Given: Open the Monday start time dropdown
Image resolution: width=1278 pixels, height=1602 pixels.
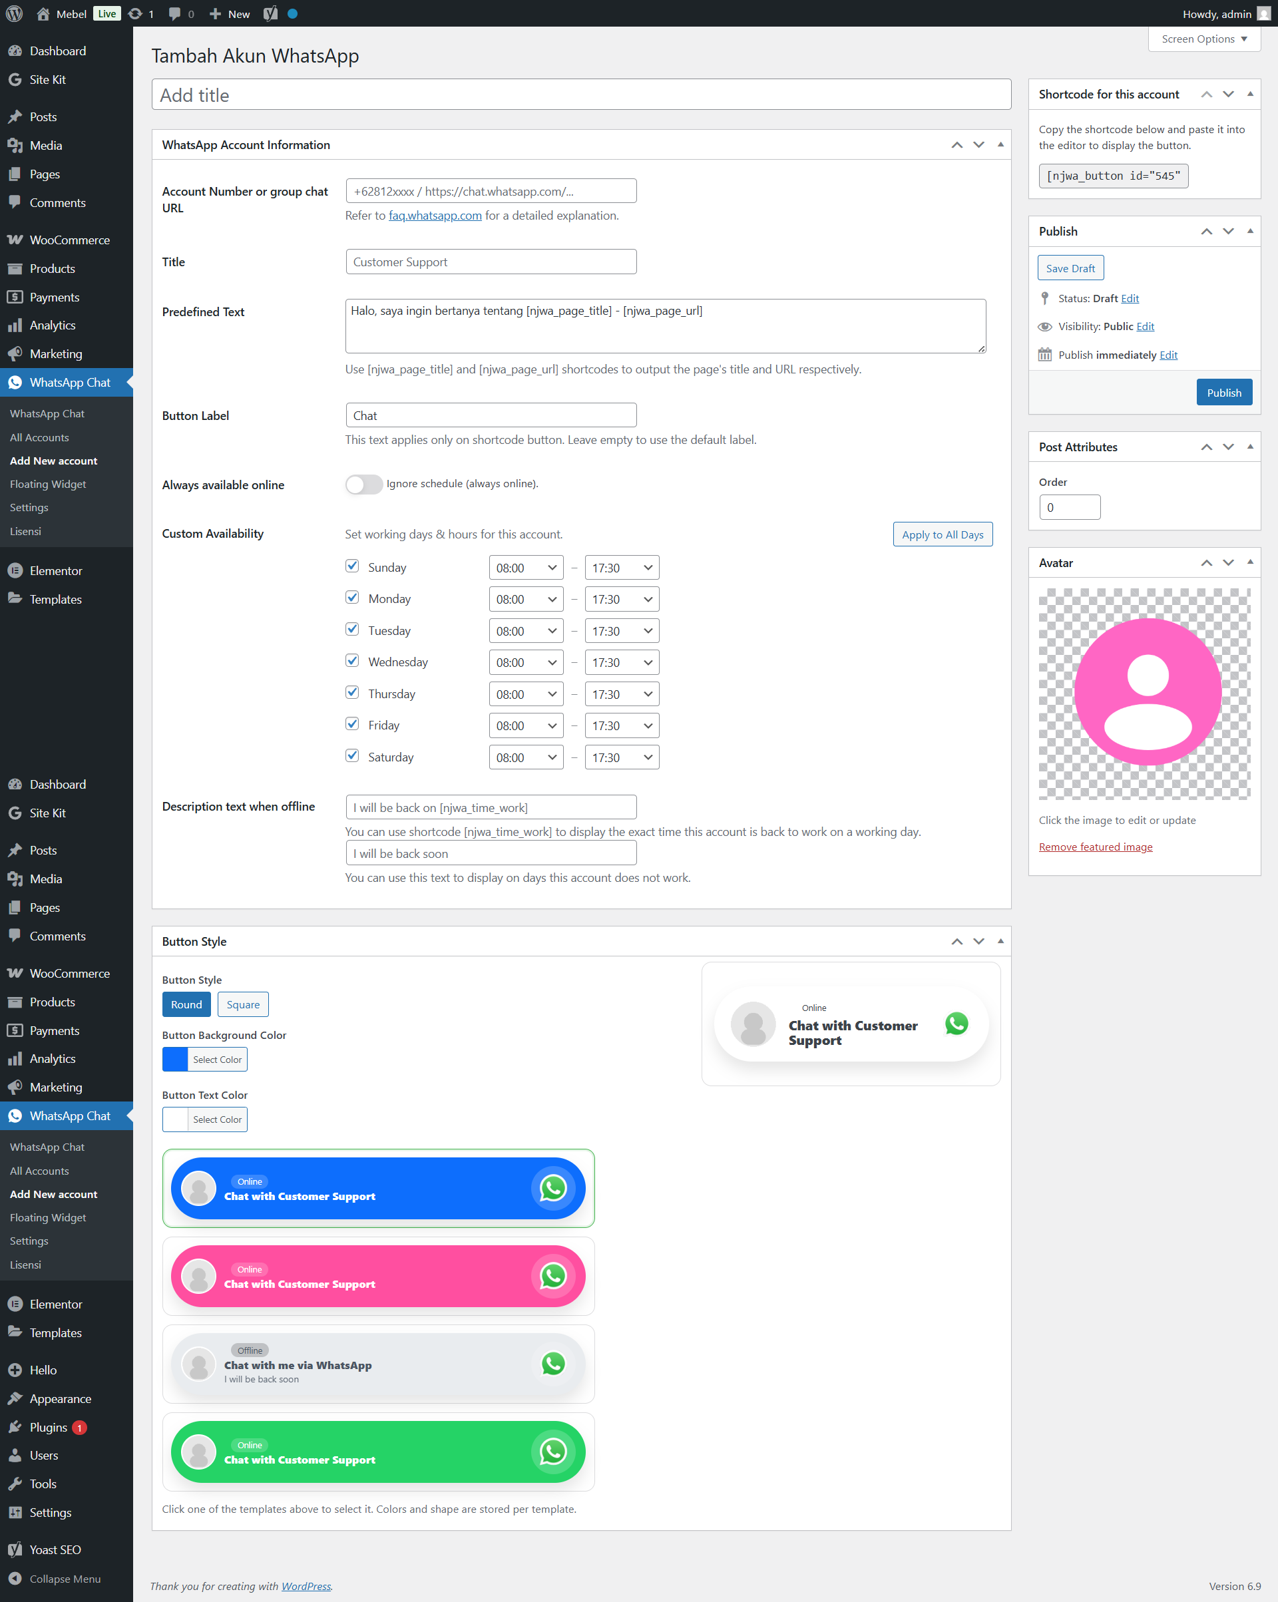Looking at the screenshot, I should [x=526, y=599].
